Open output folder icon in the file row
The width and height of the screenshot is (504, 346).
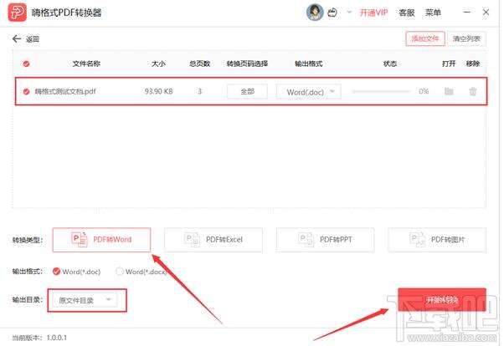click(449, 91)
